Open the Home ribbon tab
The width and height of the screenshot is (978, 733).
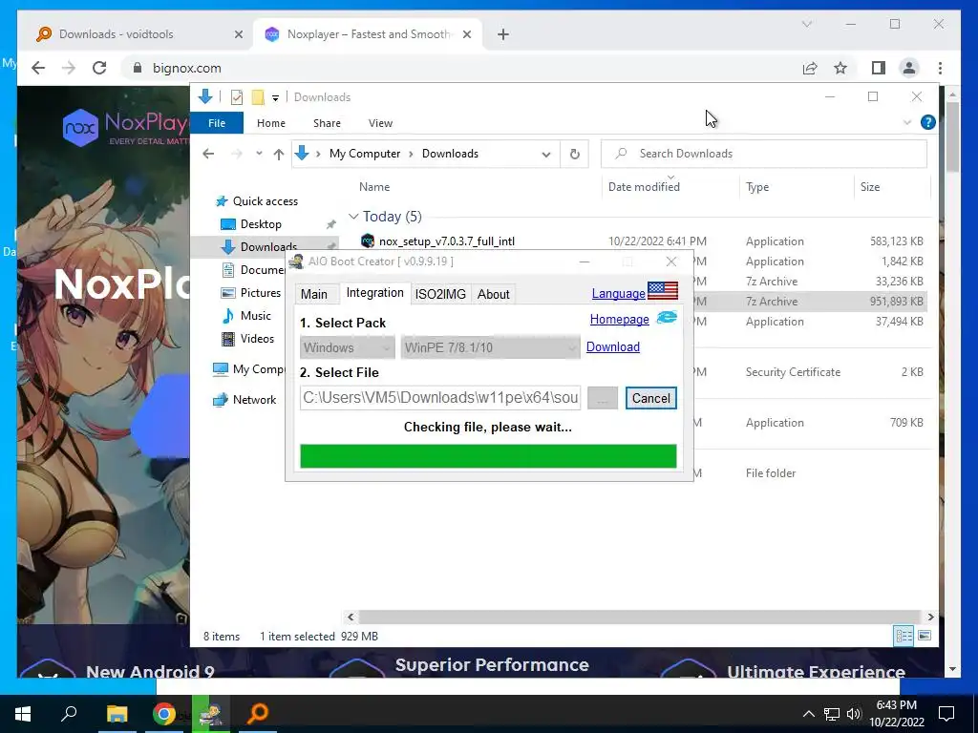(270, 123)
